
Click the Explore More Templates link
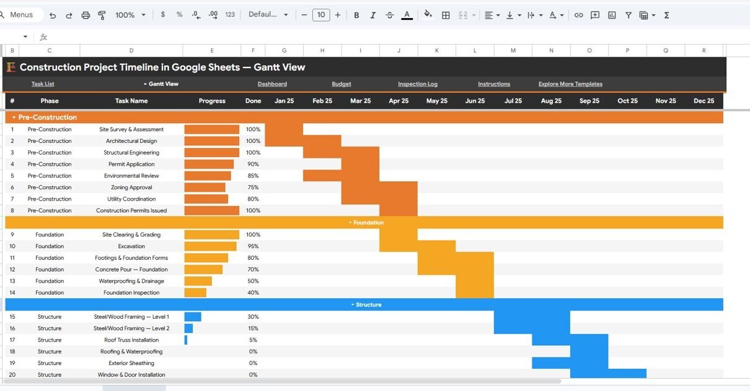pos(570,84)
